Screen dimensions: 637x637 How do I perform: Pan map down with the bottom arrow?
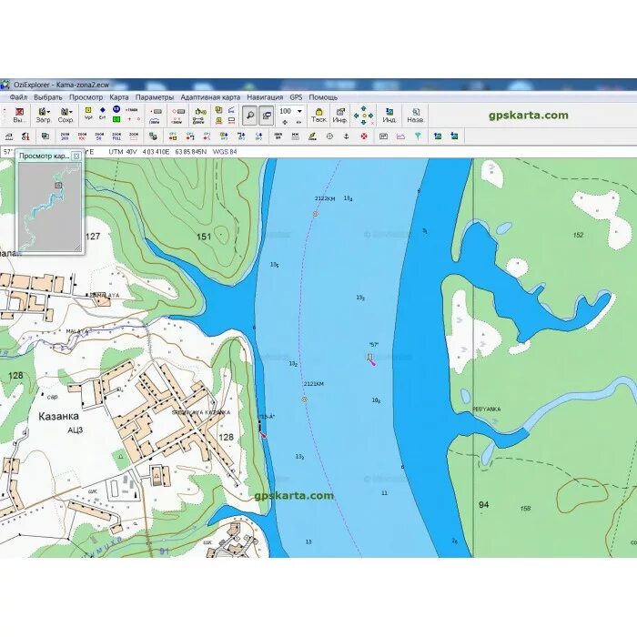[364, 123]
